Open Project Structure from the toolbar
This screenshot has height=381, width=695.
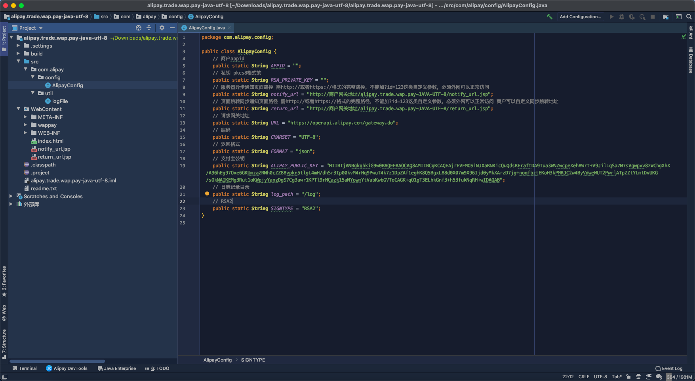pos(666,17)
